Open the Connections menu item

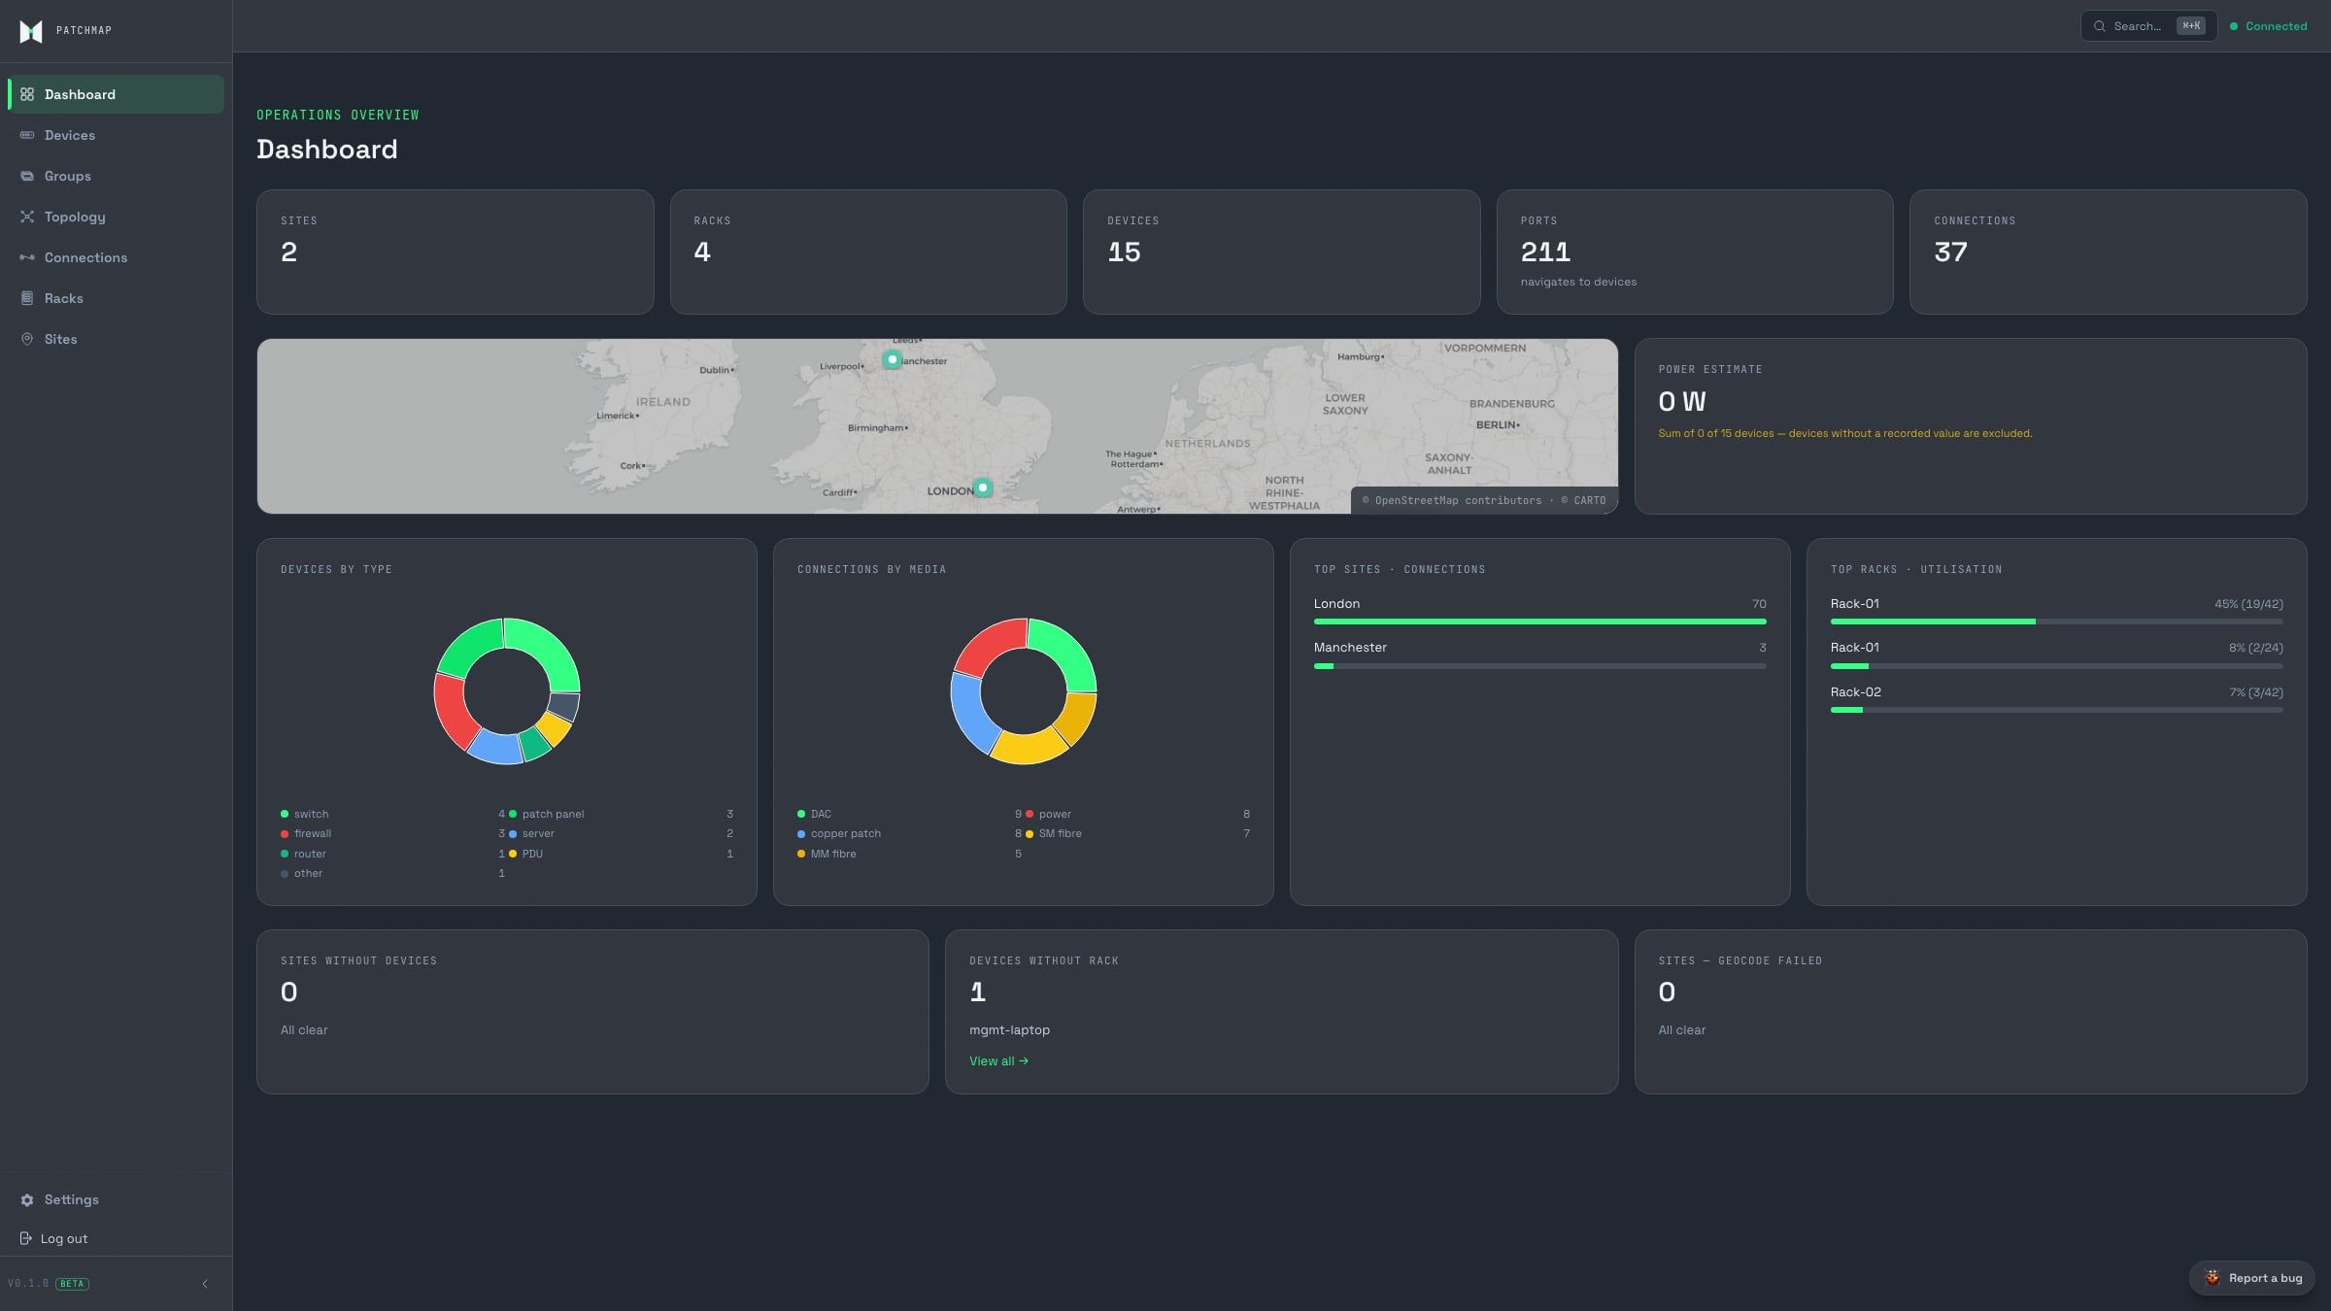pos(116,257)
